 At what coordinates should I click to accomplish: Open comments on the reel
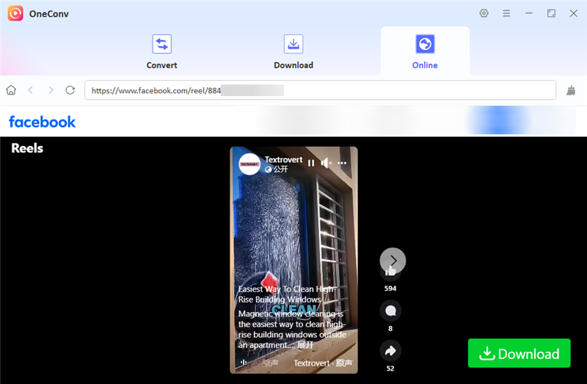tap(390, 311)
